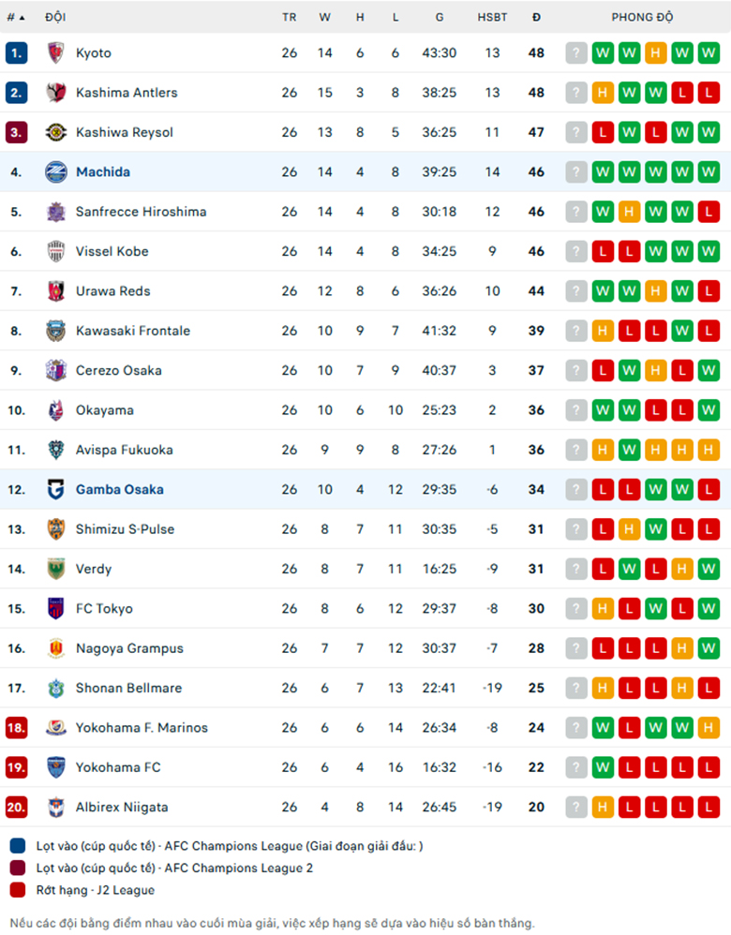Image resolution: width=731 pixels, height=935 pixels.
Task: Click the Urawa Reds team logo
Action: point(56,291)
